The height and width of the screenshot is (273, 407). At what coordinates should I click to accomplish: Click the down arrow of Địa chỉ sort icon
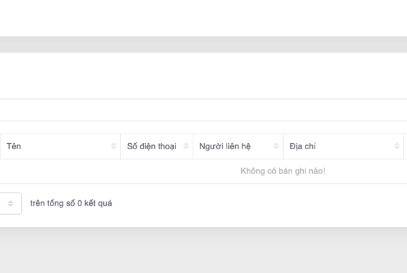[395, 149]
